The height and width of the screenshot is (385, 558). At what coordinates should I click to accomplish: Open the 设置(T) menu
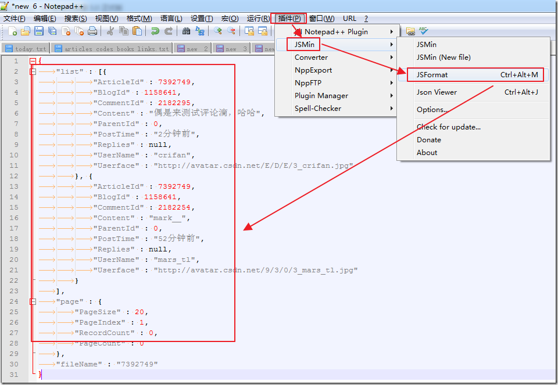point(202,19)
